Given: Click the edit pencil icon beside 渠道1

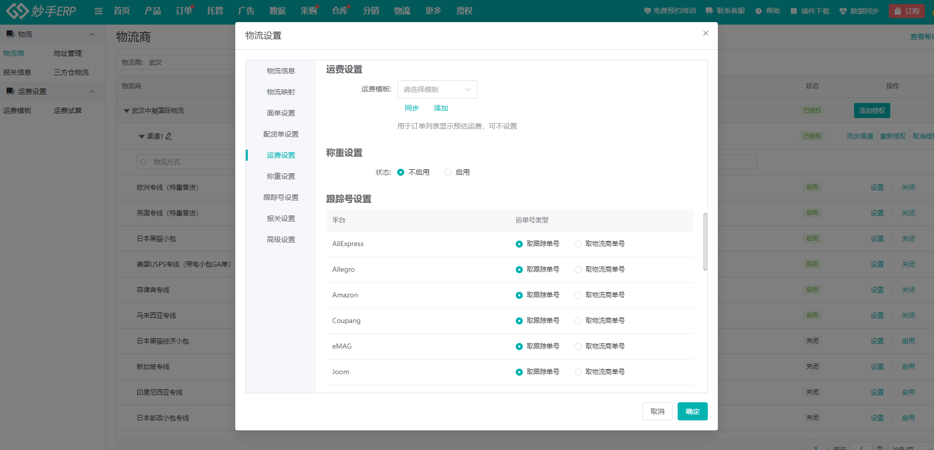Looking at the screenshot, I should 169,136.
